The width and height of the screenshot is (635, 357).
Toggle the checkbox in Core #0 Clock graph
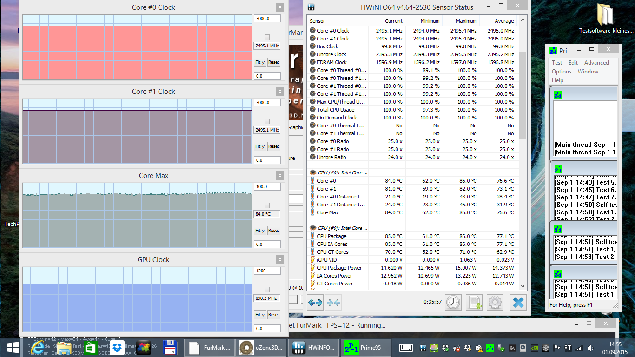pyautogui.click(x=267, y=37)
